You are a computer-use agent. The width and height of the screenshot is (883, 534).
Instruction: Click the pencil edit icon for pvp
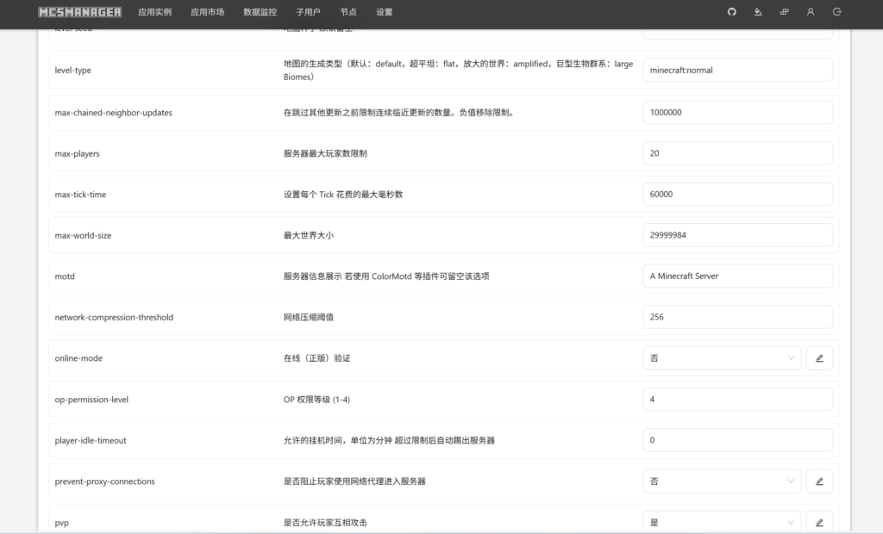819,522
